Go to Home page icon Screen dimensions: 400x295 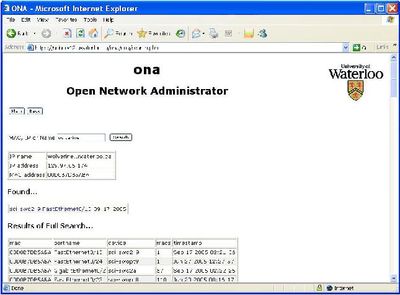click(x=93, y=33)
